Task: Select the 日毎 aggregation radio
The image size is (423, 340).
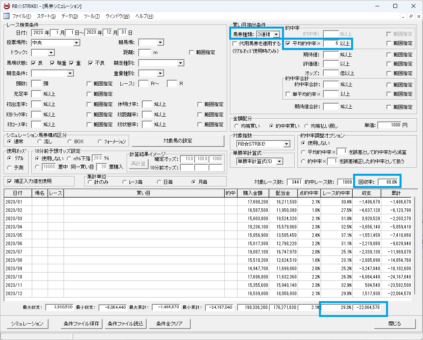Action: pyautogui.click(x=159, y=182)
